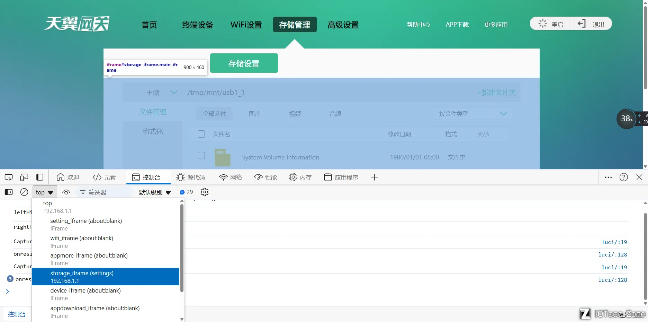Open the System Volume Information folder link

click(x=280, y=157)
